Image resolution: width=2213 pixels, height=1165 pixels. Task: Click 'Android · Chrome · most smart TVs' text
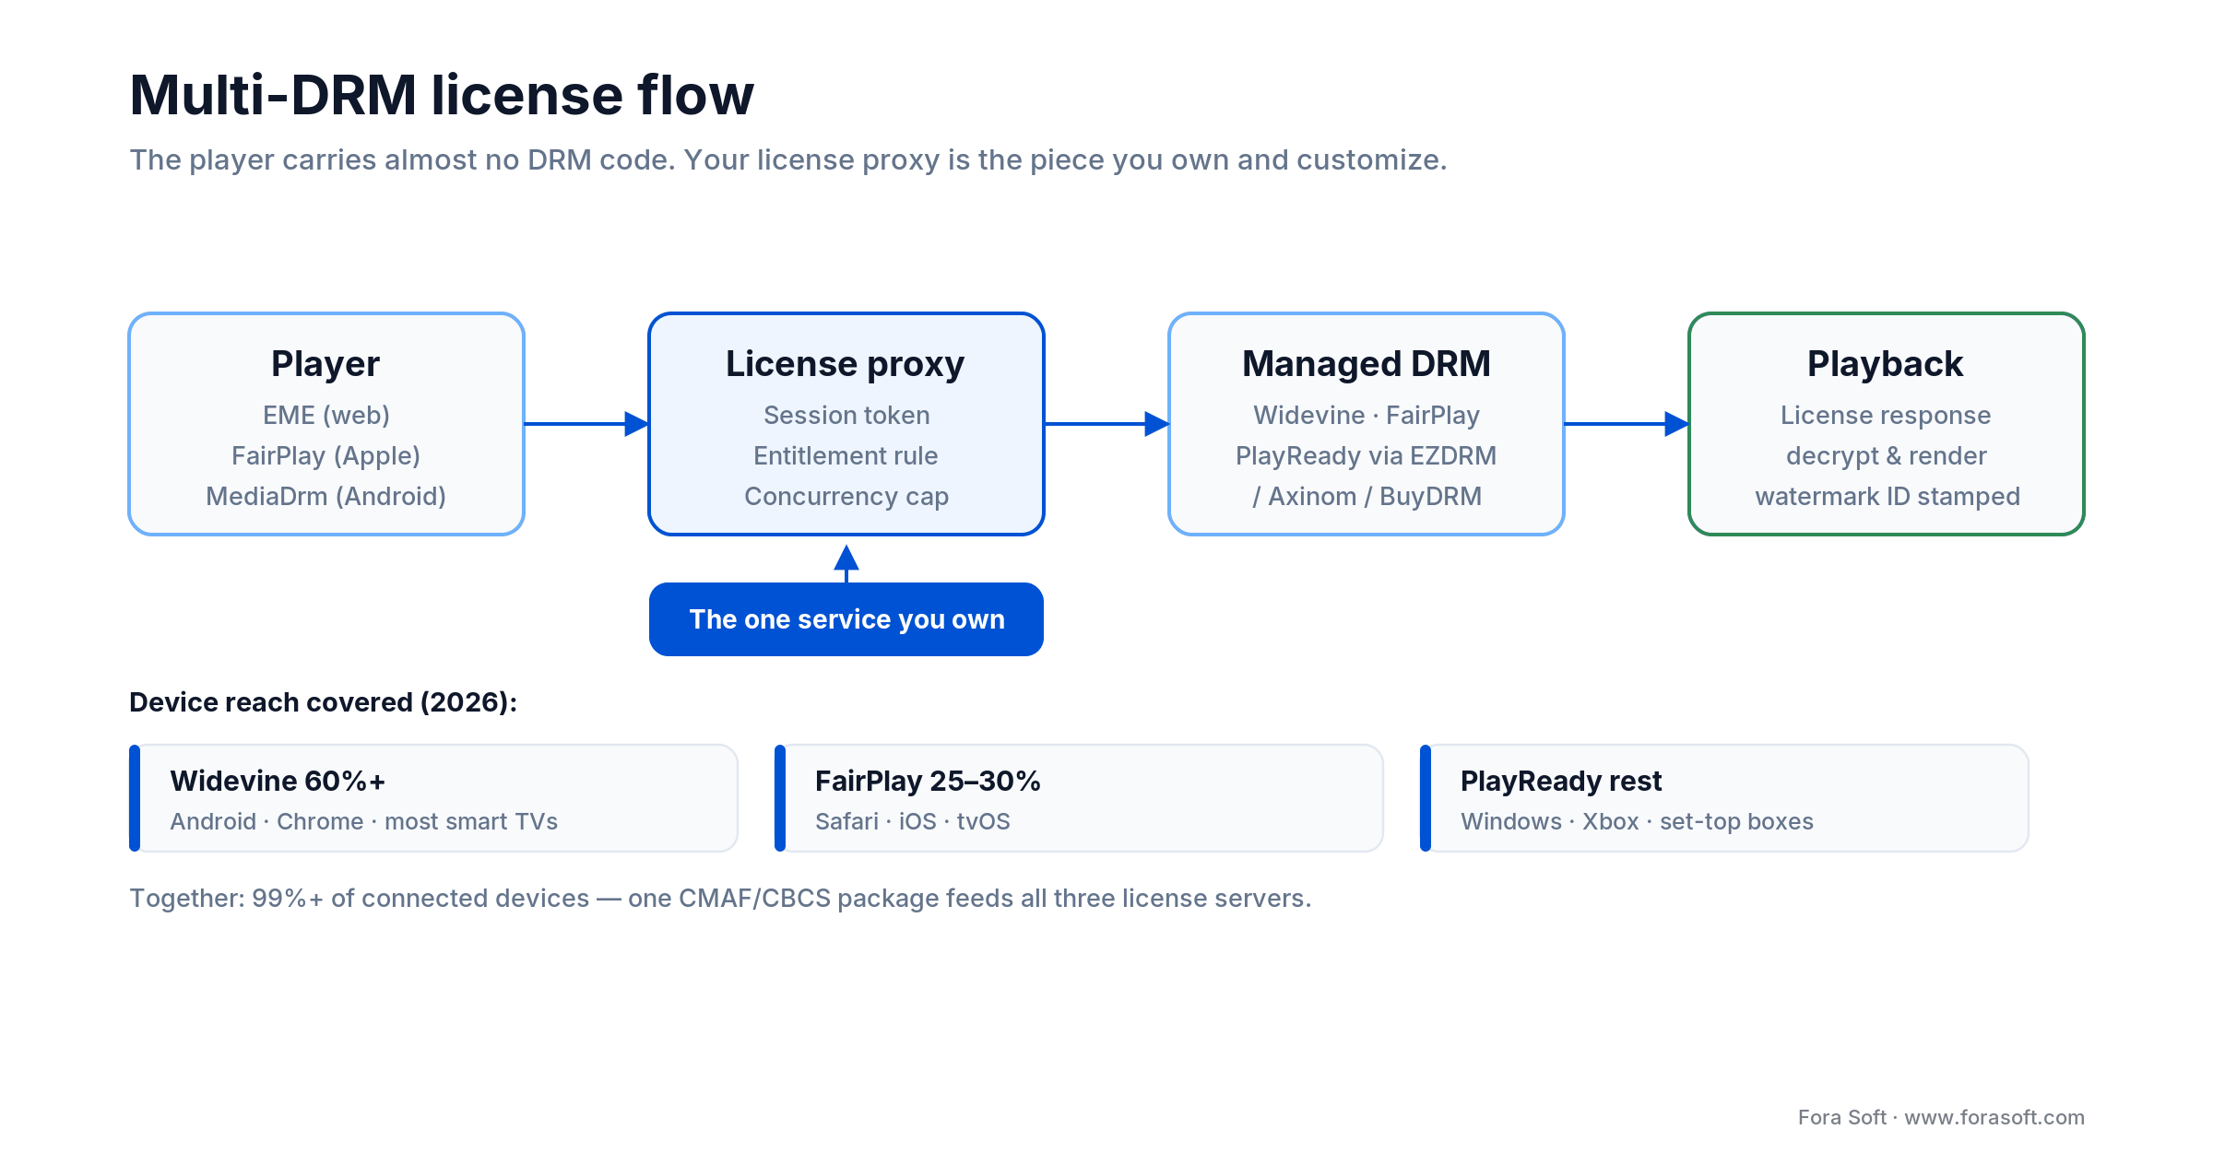tap(364, 821)
